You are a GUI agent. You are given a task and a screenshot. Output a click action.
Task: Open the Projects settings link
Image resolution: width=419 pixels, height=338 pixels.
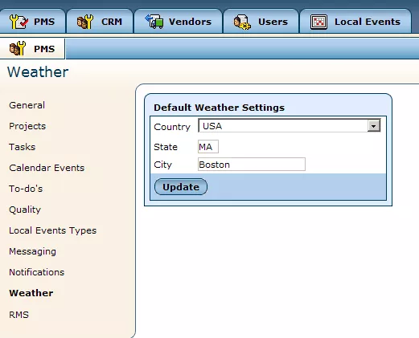point(27,126)
